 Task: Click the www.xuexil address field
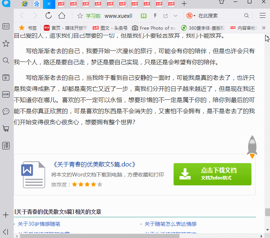coord(118,16)
